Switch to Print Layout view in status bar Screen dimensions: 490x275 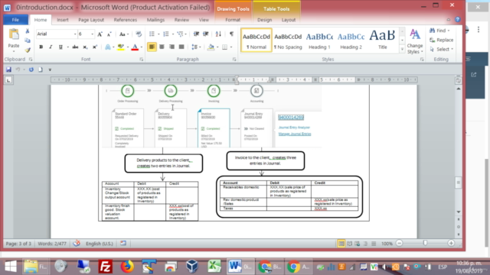[x=341, y=244]
